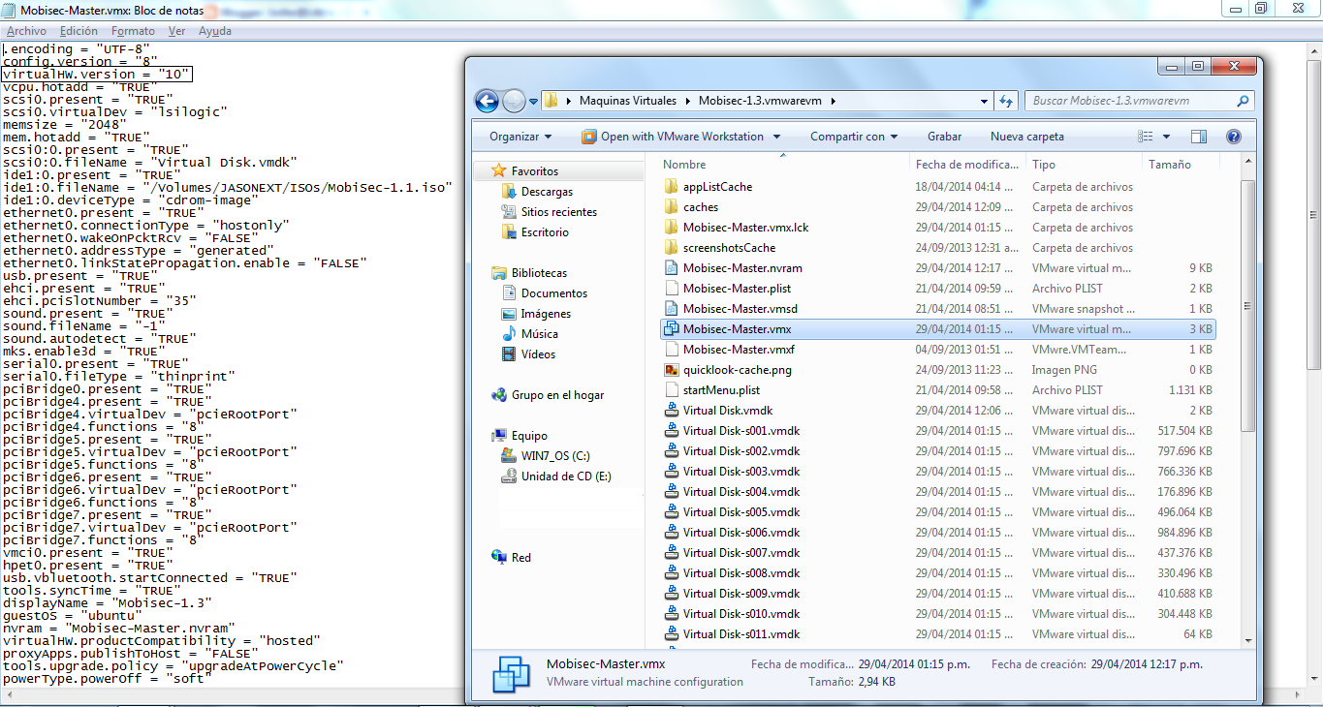Select Mobisec-Master.nvram file icon
The height and width of the screenshot is (707, 1323).
point(671,268)
